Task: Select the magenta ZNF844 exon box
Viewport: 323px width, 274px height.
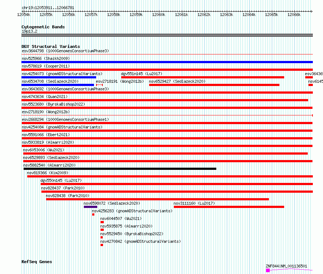Action: 268,270
